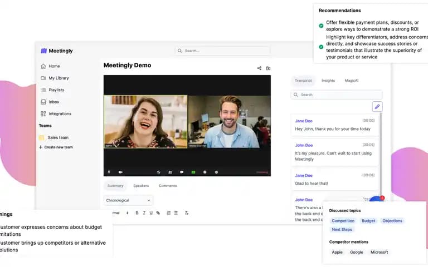Open the Inbox in the sidebar
The height and width of the screenshot is (267, 428).
click(x=50, y=102)
